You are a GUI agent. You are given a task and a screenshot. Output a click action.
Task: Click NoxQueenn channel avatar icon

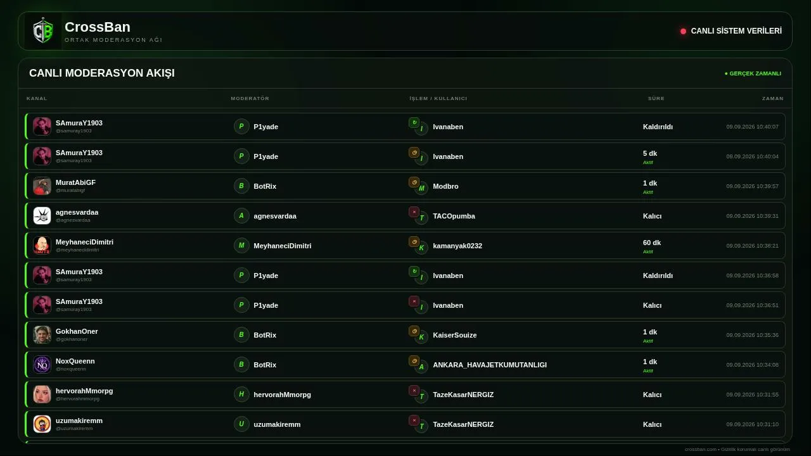42,365
